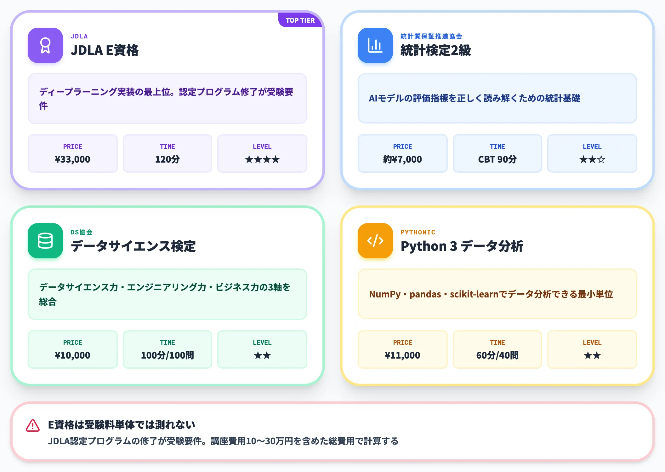Click the PYTHONIC organization label
Viewport: 665px width, 472px height.
418,232
